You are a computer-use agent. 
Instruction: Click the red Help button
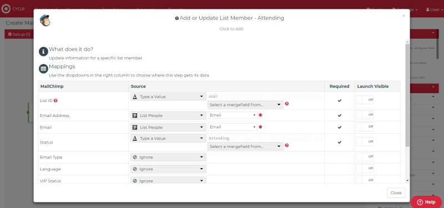tap(426, 202)
